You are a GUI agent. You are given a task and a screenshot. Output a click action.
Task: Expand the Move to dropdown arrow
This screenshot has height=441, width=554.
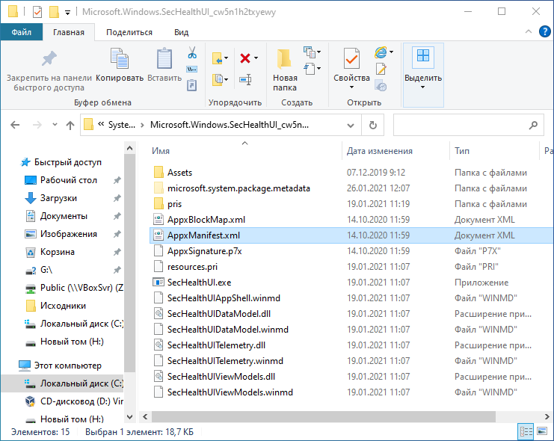(x=226, y=58)
